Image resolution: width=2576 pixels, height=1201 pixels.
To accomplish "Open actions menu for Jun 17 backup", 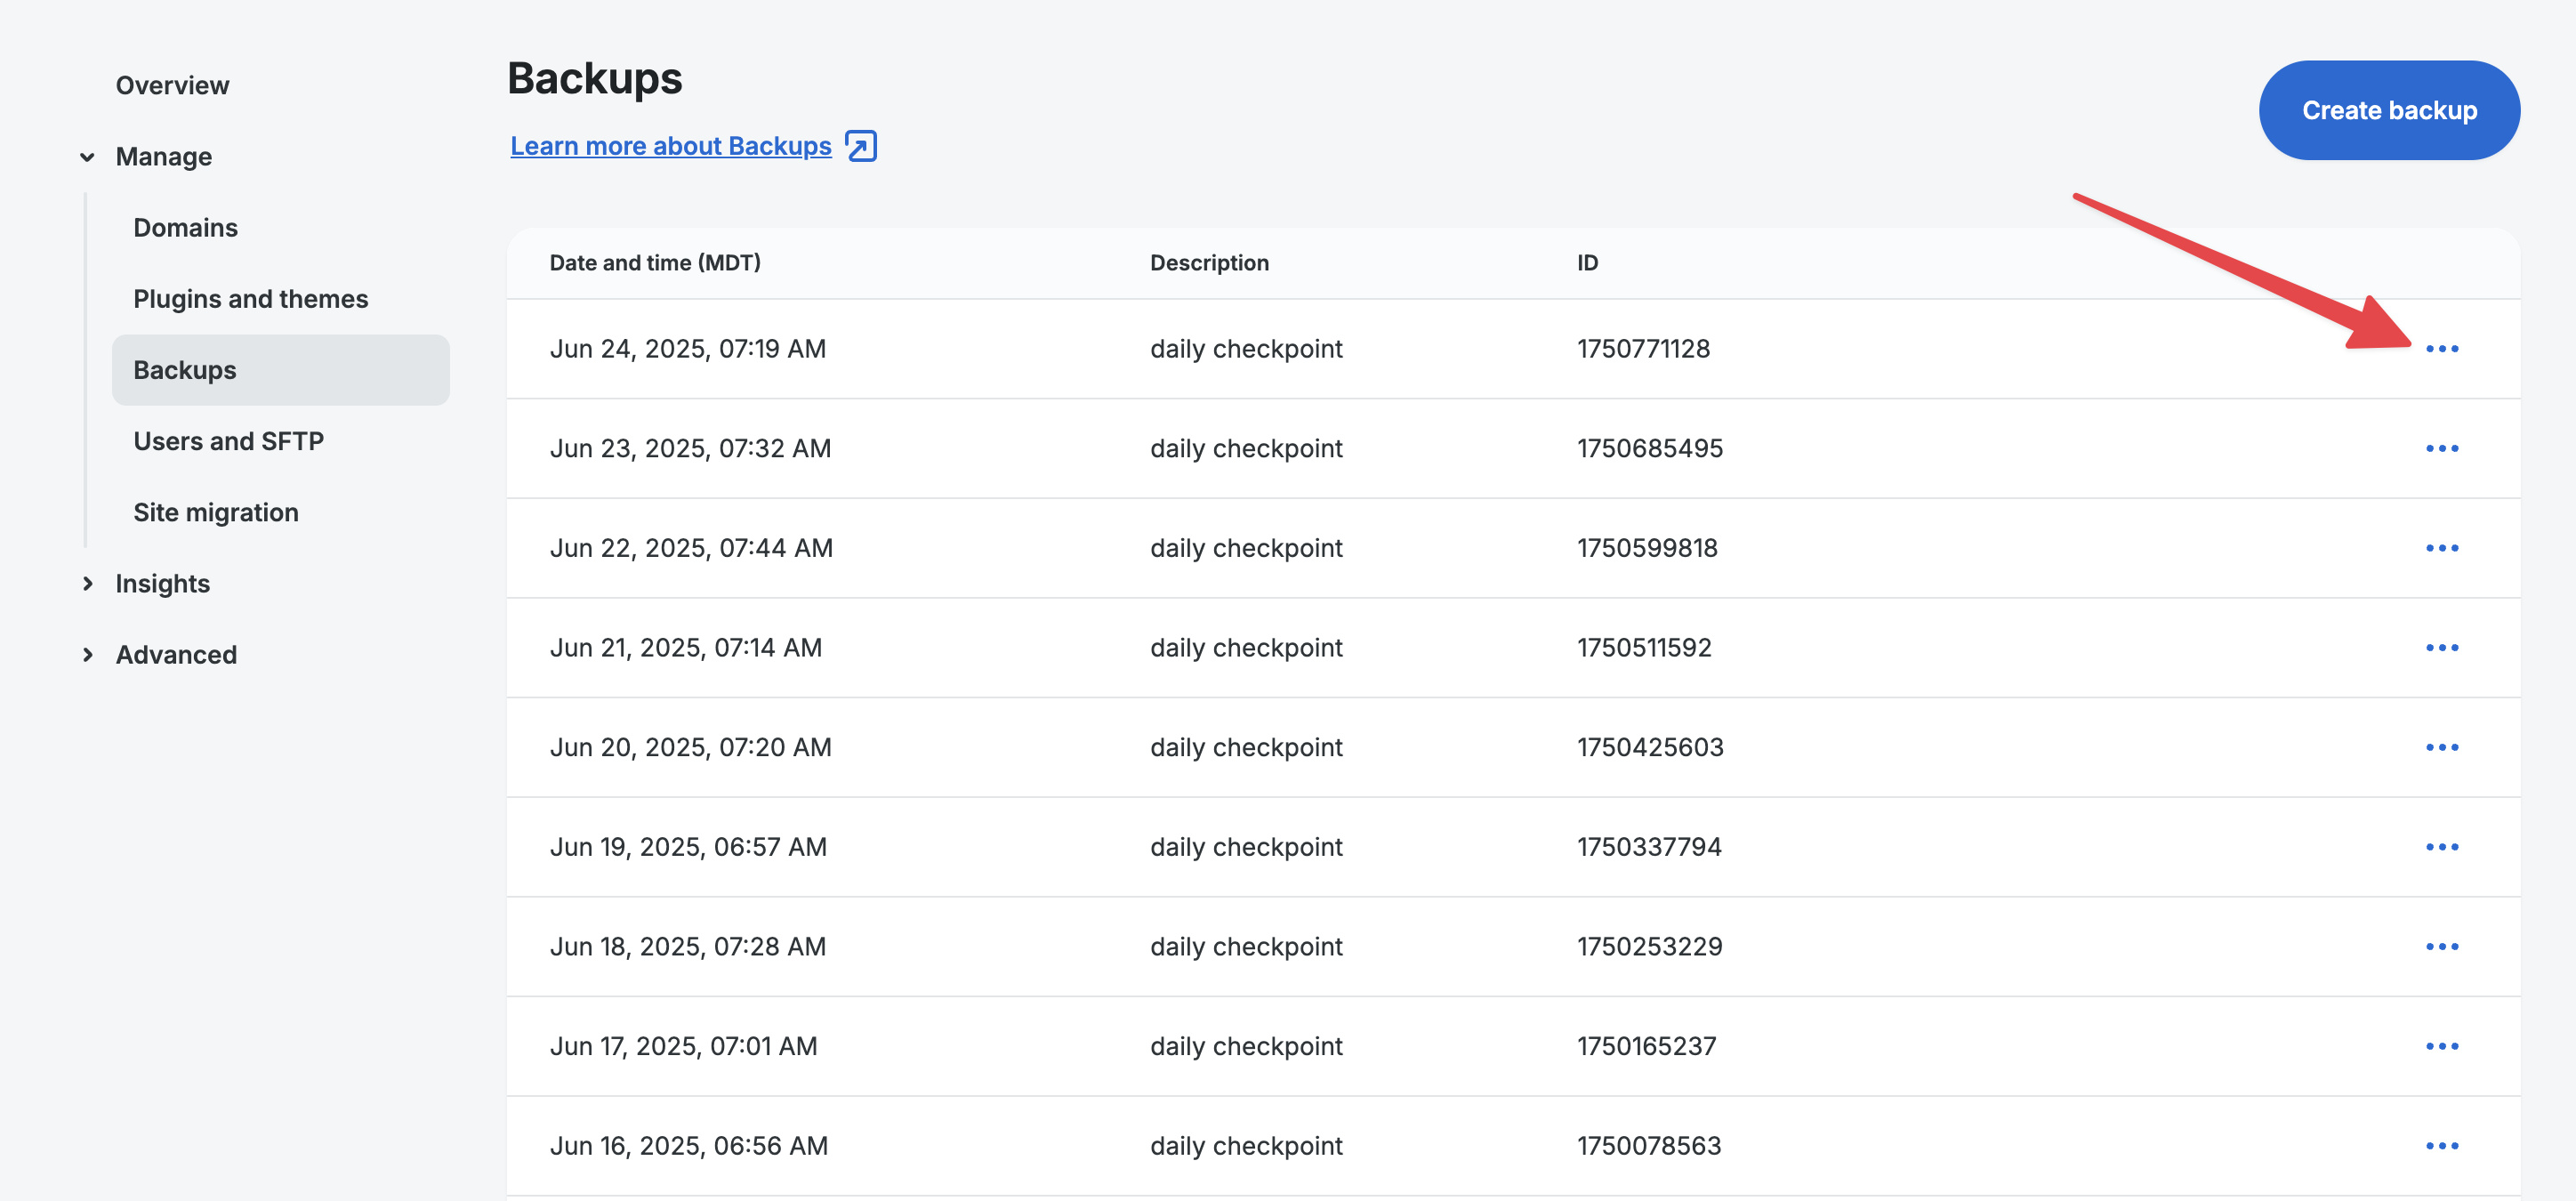I will (2441, 1046).
